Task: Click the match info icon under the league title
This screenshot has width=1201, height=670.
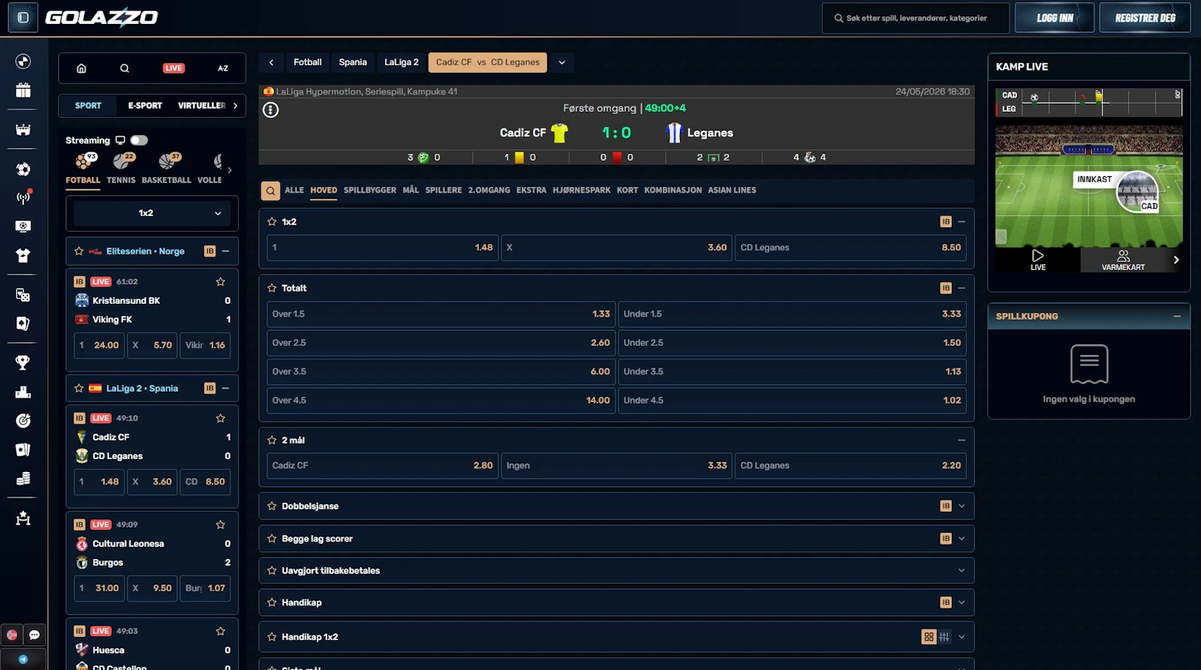Action: coord(271,110)
